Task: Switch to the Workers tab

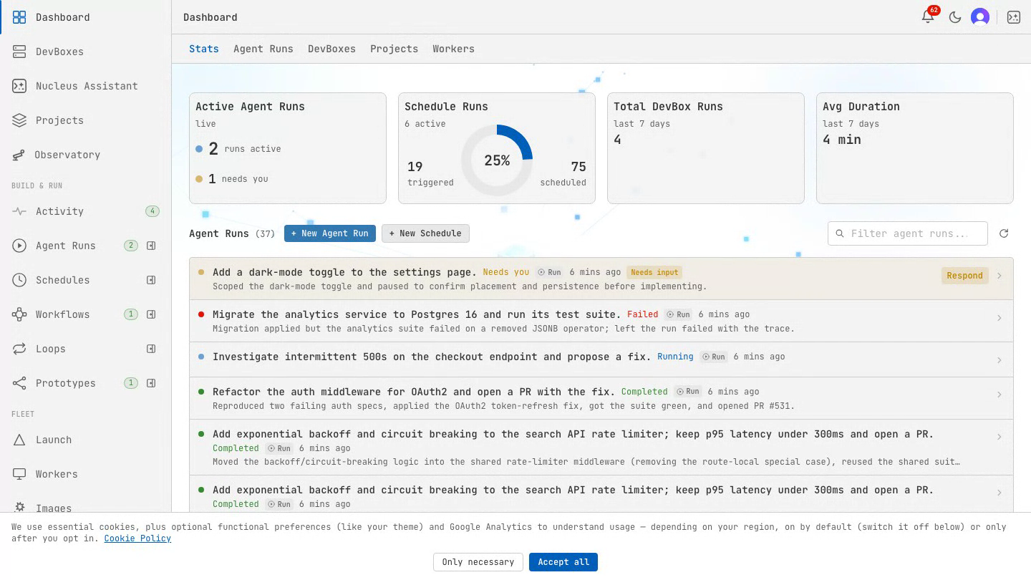Action: click(x=453, y=49)
